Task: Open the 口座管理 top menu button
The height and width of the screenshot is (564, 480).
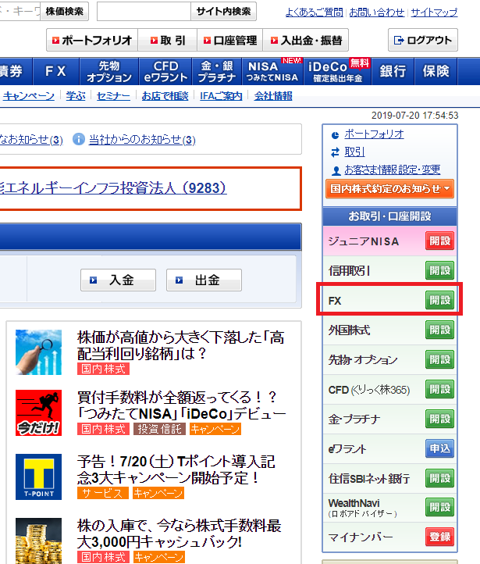Action: click(x=230, y=40)
